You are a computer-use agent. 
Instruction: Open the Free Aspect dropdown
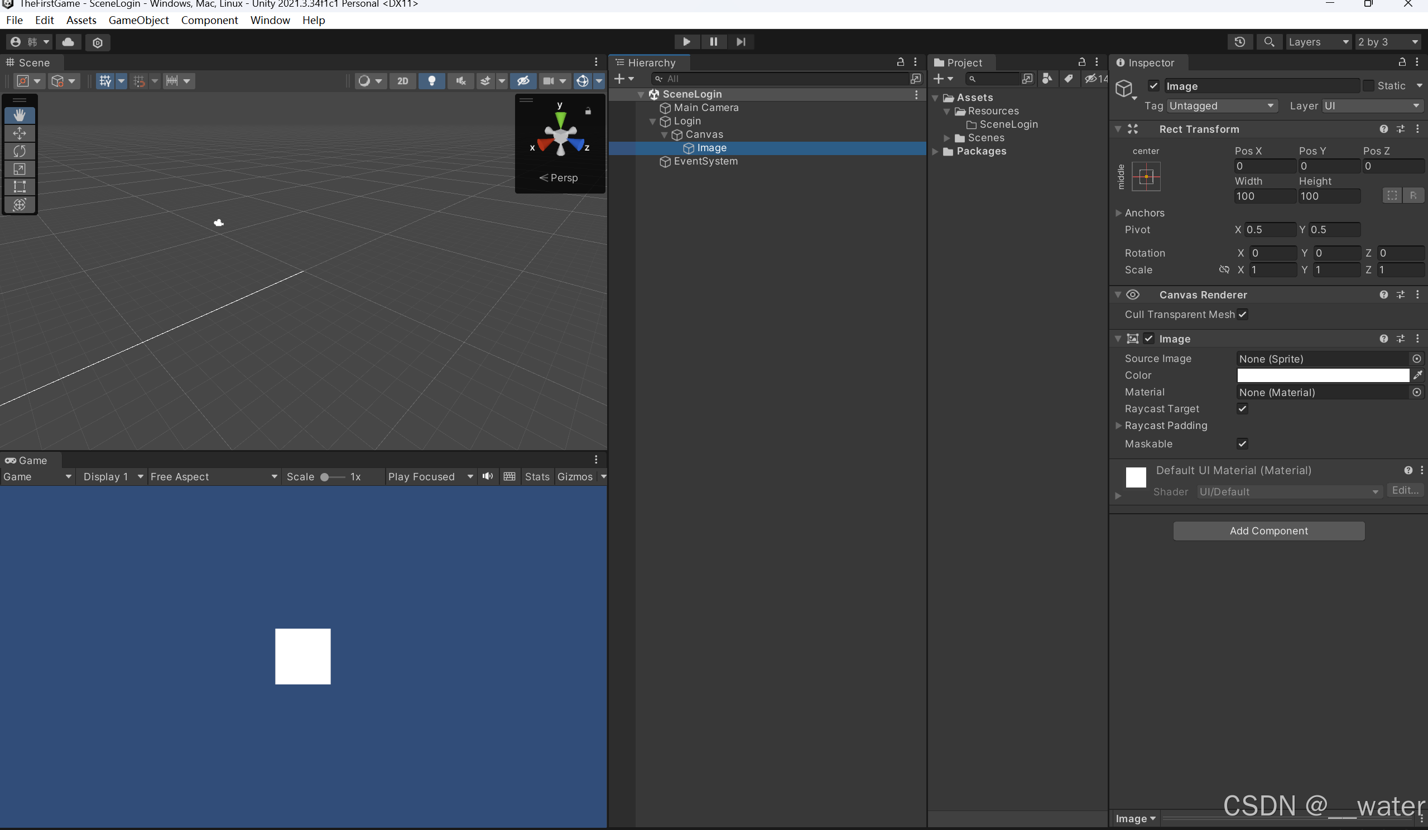click(214, 476)
